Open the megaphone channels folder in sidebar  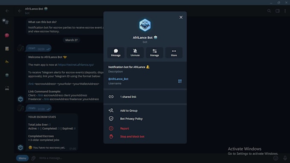pos(7,62)
